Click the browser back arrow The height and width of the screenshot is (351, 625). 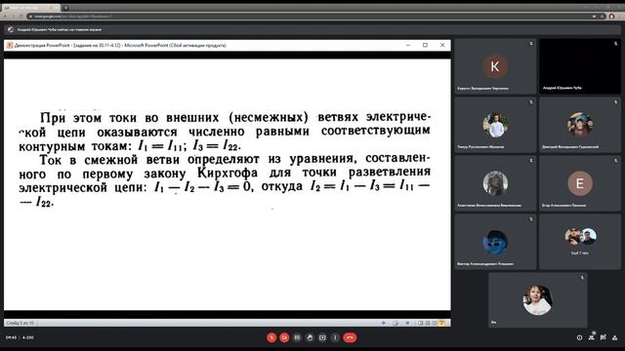[x=5, y=17]
